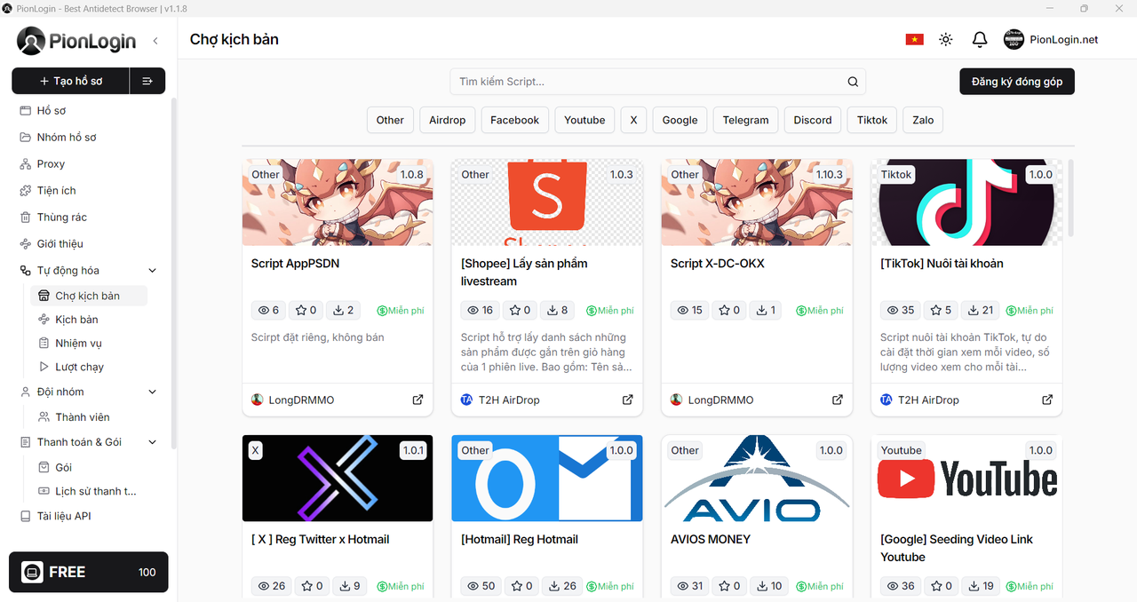Toggle the light/dark theme sun icon

946,40
